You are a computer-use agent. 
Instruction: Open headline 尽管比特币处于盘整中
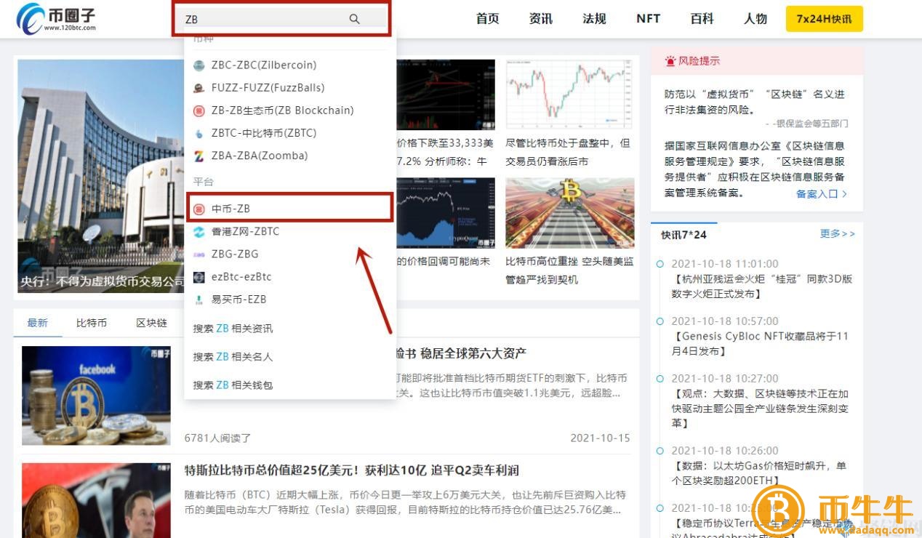pos(569,152)
